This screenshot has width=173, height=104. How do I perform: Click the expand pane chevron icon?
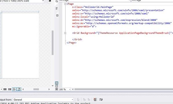click(57, 89)
